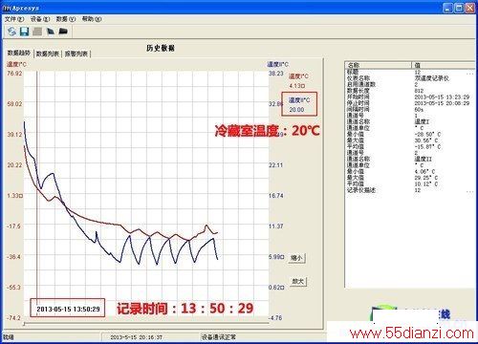The width and height of the screenshot is (478, 344).
Task: Click the dark device toolbar icon
Action: point(51,32)
